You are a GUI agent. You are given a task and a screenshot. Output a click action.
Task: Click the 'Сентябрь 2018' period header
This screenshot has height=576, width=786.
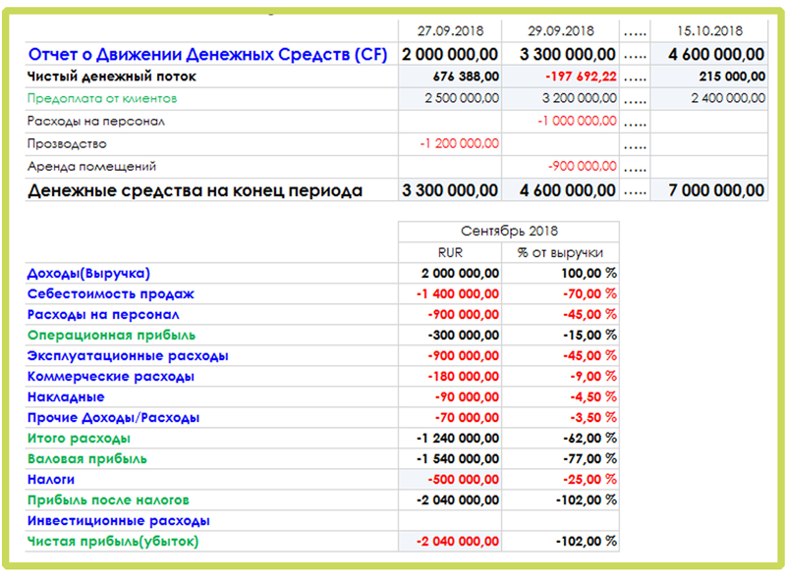tap(509, 232)
